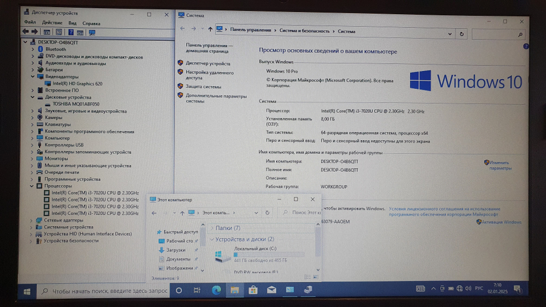Screen dimensions: 546x307
Task: Open Настройка удаленного доступа link
Action: tap(209, 75)
